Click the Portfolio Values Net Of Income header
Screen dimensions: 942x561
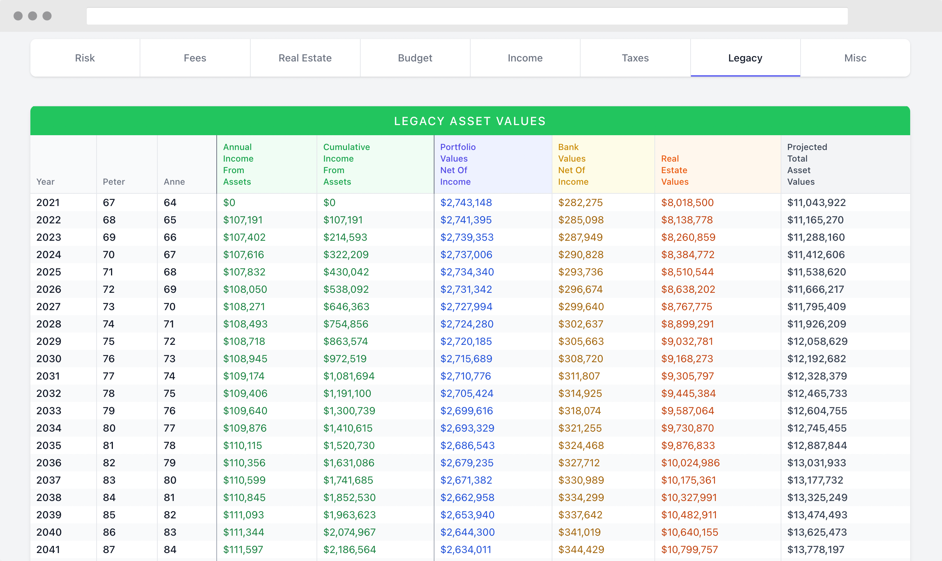tap(457, 164)
